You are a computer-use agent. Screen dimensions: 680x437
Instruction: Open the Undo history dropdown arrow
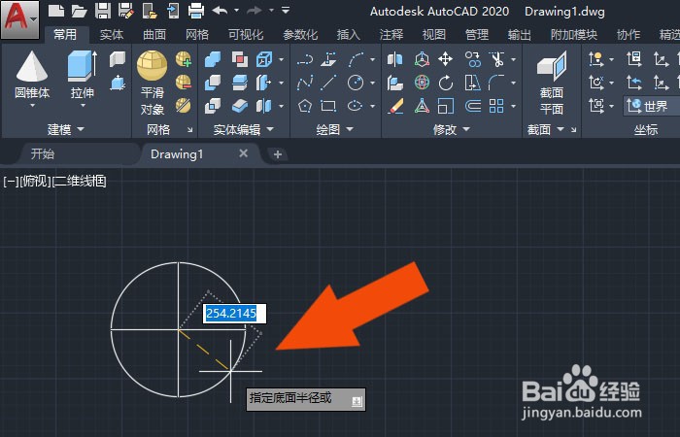[x=236, y=10]
